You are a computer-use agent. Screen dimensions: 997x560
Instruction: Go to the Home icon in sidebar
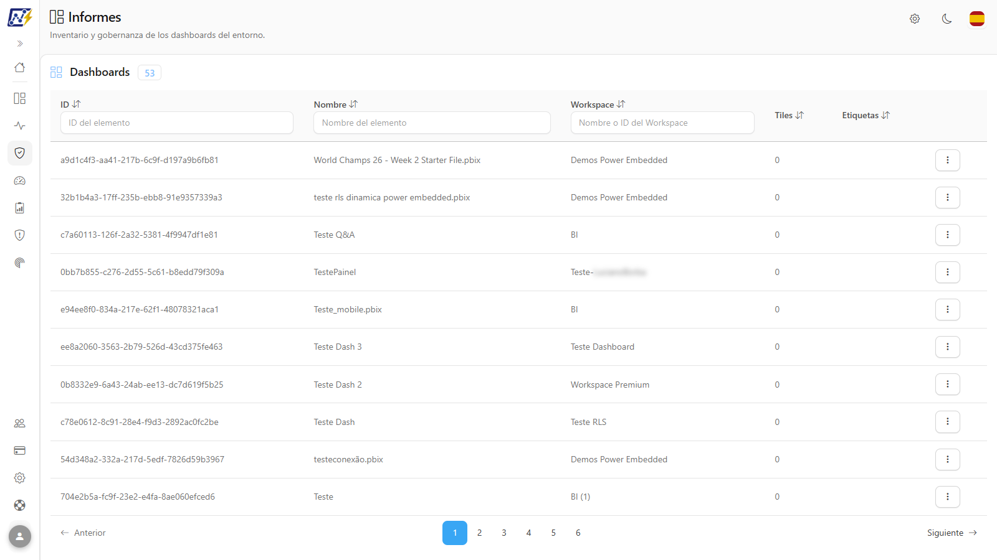20,67
